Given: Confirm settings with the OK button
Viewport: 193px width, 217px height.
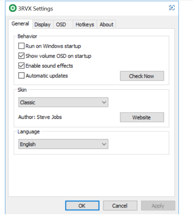Looking at the screenshot, I should [x=82, y=206].
